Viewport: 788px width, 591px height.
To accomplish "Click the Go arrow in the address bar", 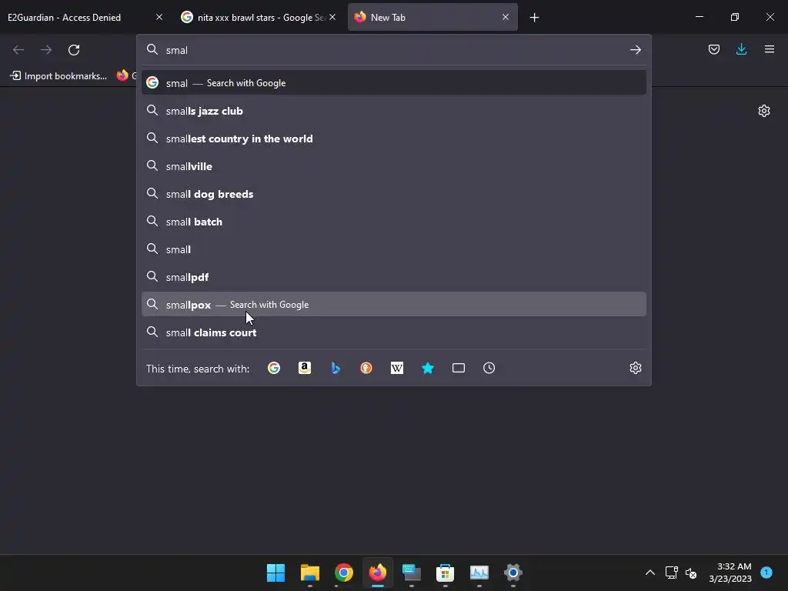I will coord(635,50).
